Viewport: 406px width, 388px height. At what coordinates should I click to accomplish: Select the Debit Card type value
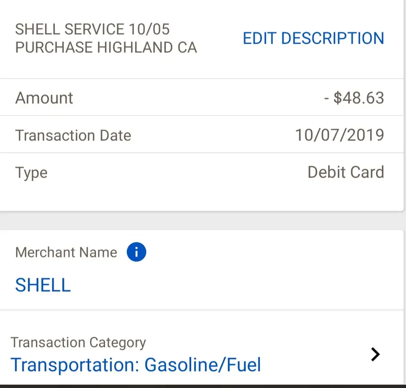coord(345,172)
